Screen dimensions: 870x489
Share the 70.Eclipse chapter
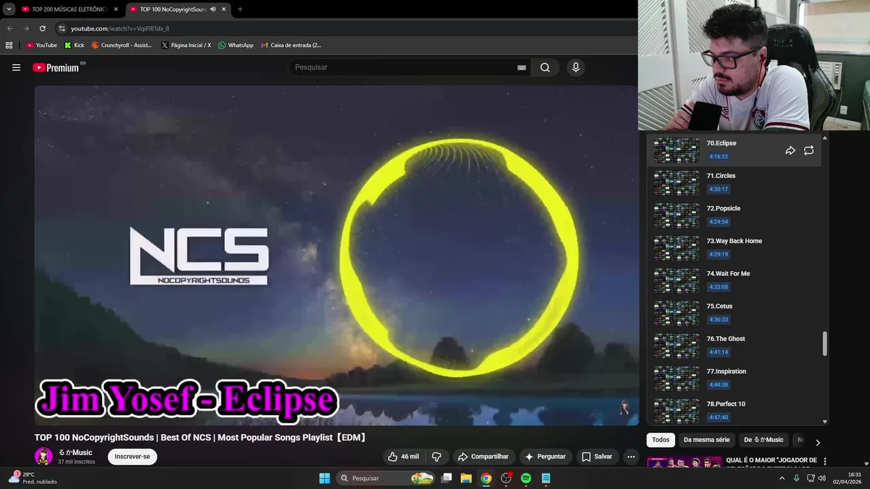(790, 151)
